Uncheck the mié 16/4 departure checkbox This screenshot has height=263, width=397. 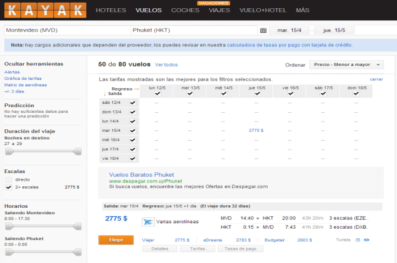click(133, 140)
